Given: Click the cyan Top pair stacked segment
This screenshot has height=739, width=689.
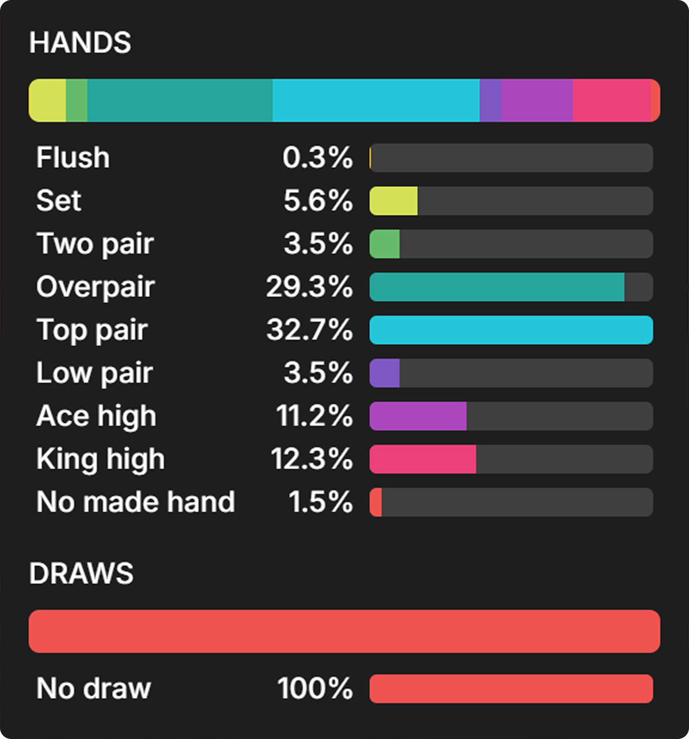Looking at the screenshot, I should pos(376,100).
